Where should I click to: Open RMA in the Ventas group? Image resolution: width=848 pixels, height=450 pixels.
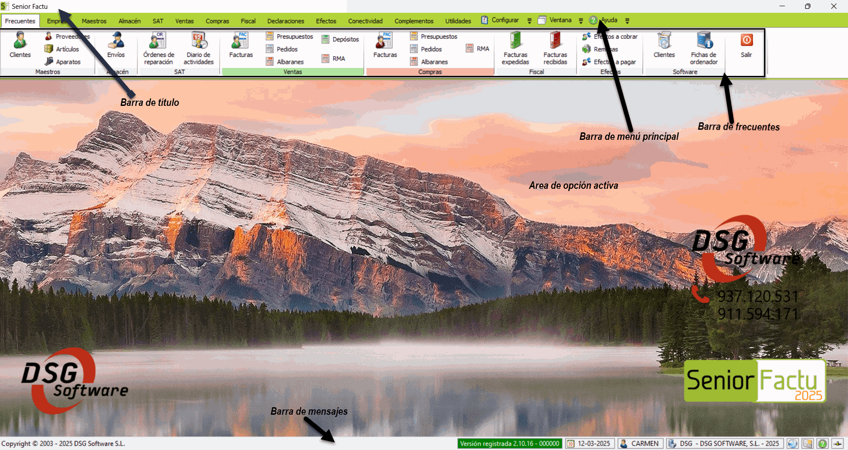pyautogui.click(x=333, y=58)
